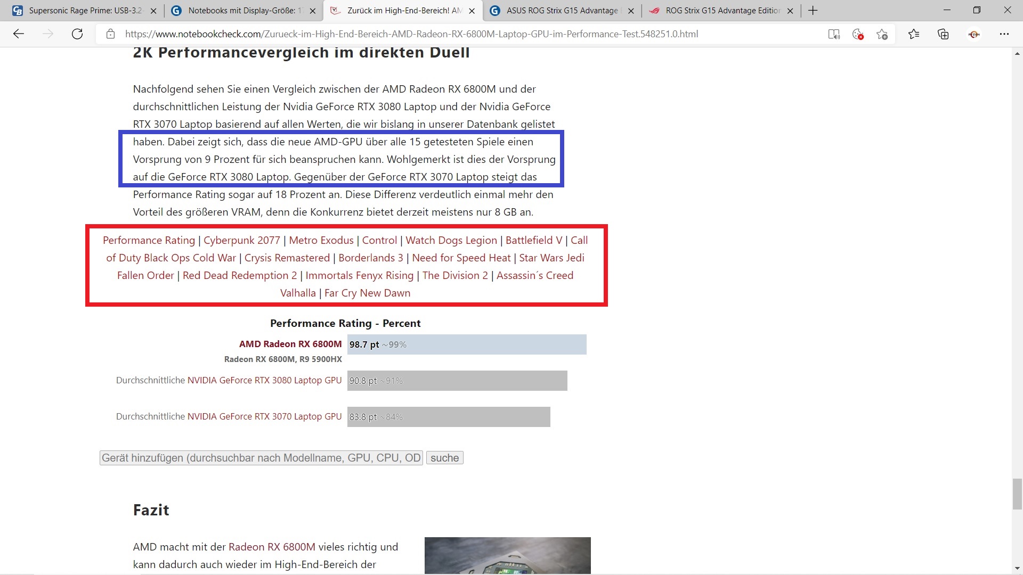Open the browser profile avatar
The width and height of the screenshot is (1023, 575).
tap(974, 34)
